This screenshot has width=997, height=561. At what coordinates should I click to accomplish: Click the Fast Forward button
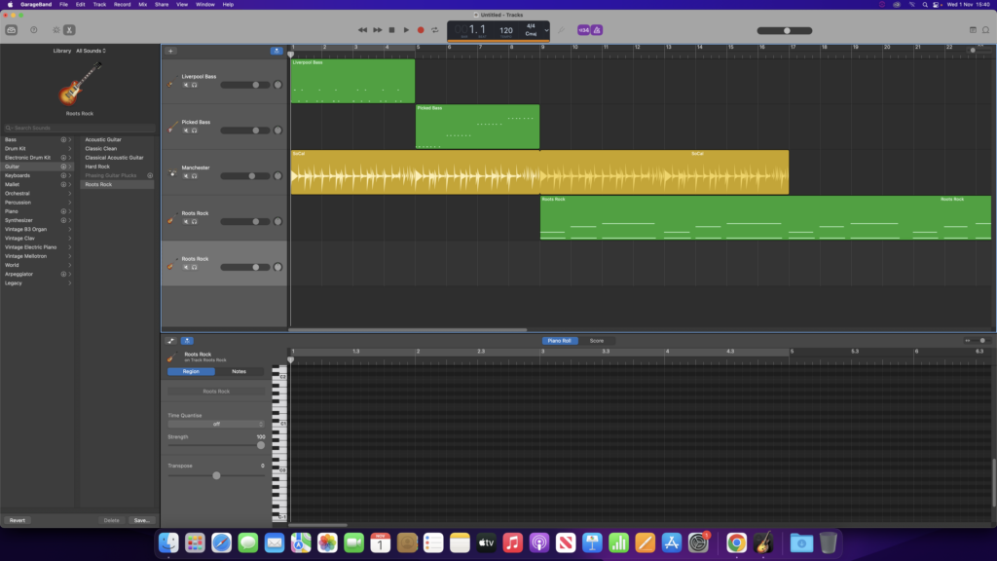[x=377, y=30]
